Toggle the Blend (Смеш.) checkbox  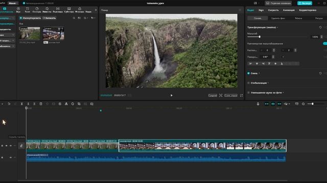(x=248, y=73)
